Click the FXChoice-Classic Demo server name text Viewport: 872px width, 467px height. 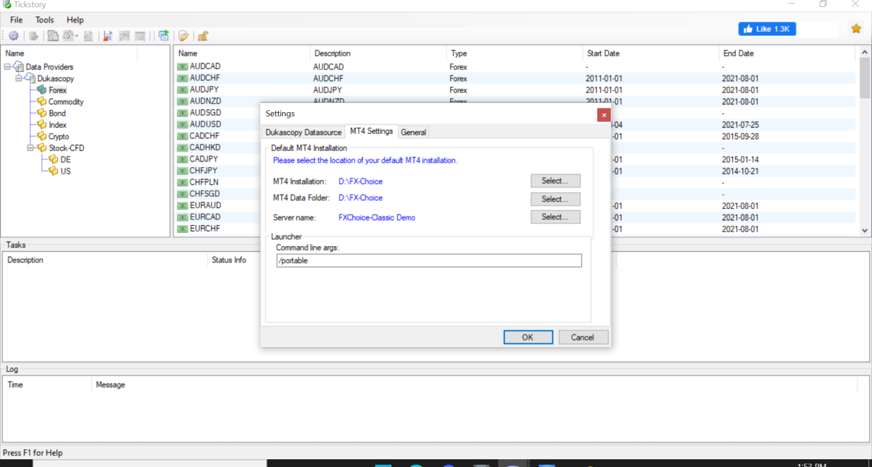[x=377, y=217]
